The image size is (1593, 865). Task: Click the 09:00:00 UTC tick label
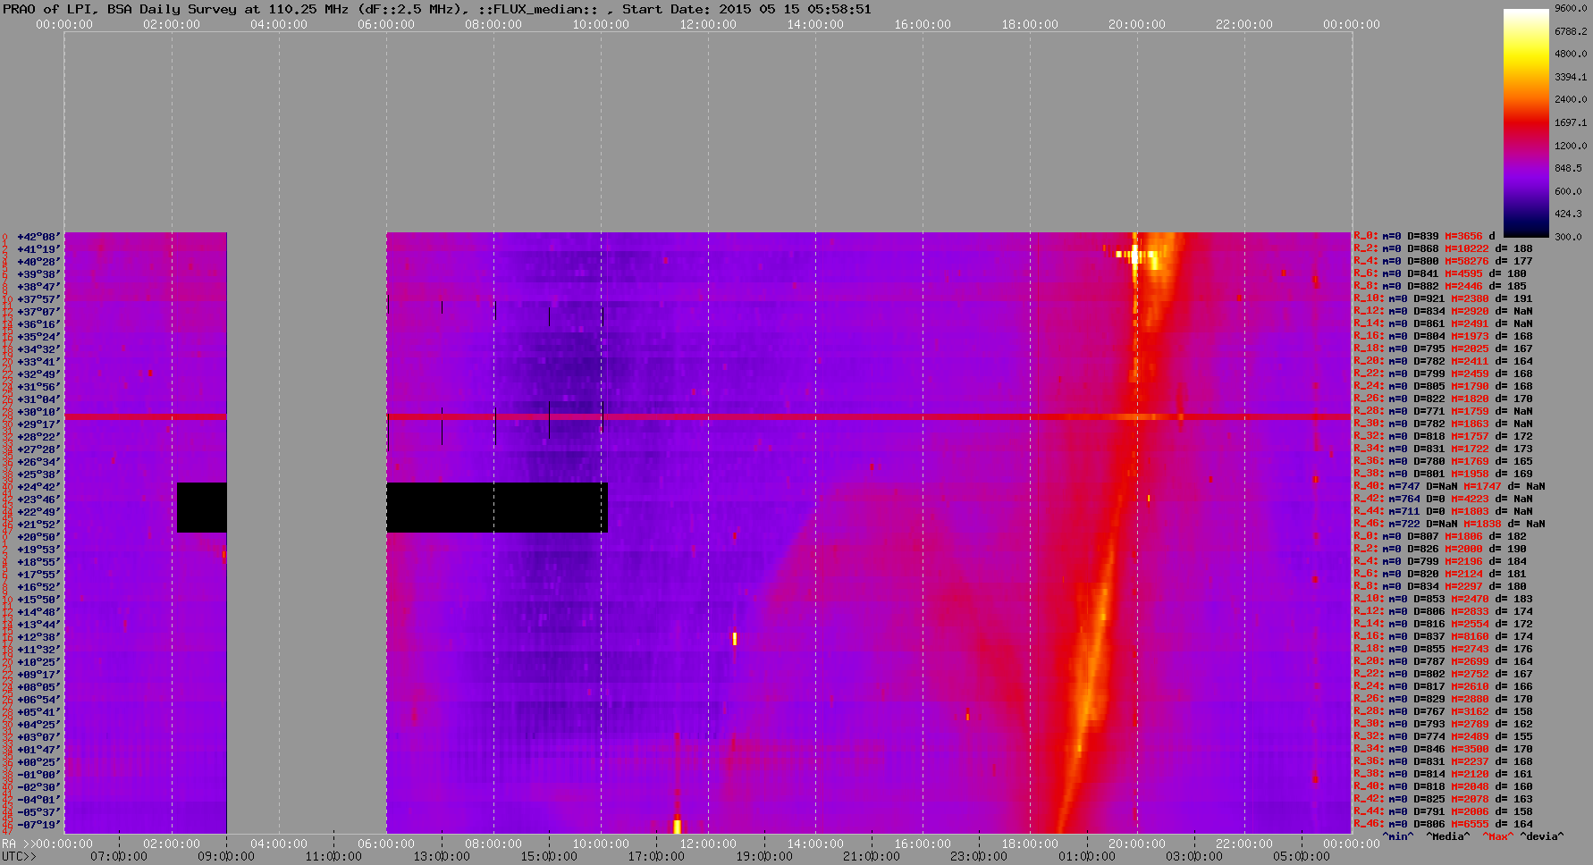[x=226, y=856]
